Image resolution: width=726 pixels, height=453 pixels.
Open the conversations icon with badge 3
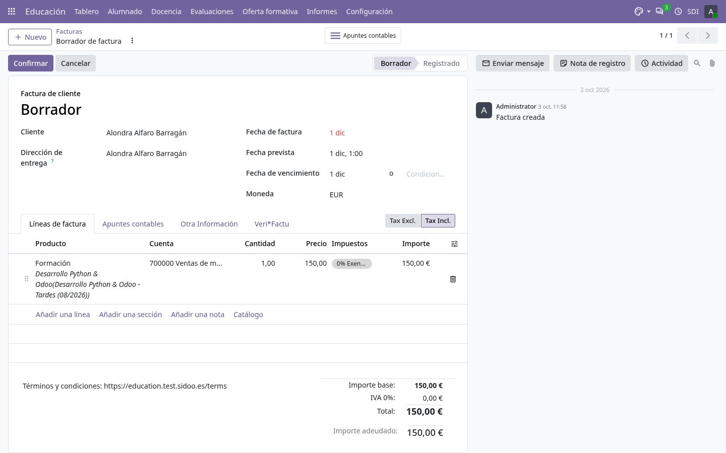coord(659,11)
